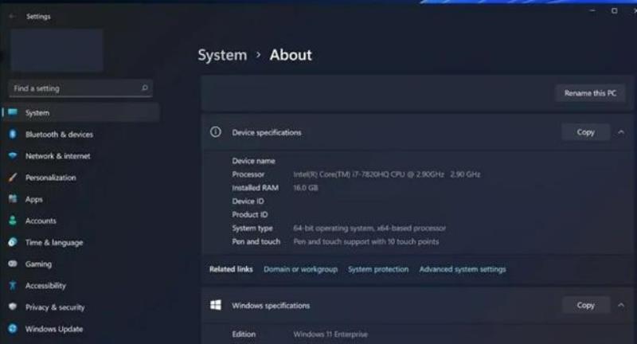Open Advanced system settings link

pos(463,269)
